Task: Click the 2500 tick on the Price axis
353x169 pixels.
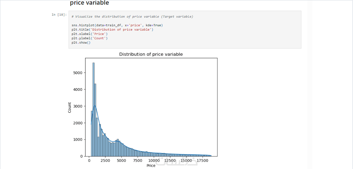Action: coord(105,160)
